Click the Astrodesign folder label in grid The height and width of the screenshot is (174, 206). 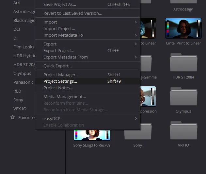(183, 9)
